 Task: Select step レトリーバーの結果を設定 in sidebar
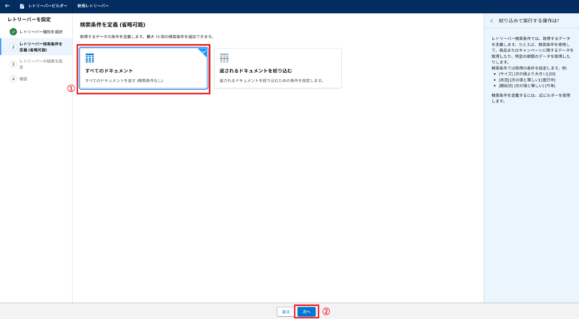tap(41, 64)
